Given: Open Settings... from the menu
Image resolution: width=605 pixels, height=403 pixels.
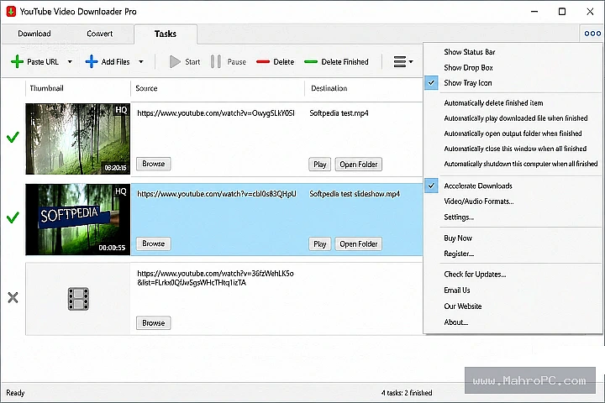Looking at the screenshot, I should pyautogui.click(x=459, y=217).
